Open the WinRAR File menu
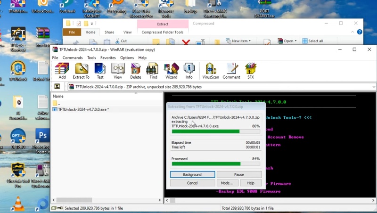 pyautogui.click(x=55, y=57)
